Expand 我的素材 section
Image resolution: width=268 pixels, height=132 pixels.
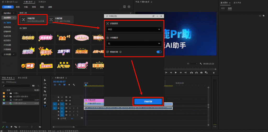[x=9, y=13]
